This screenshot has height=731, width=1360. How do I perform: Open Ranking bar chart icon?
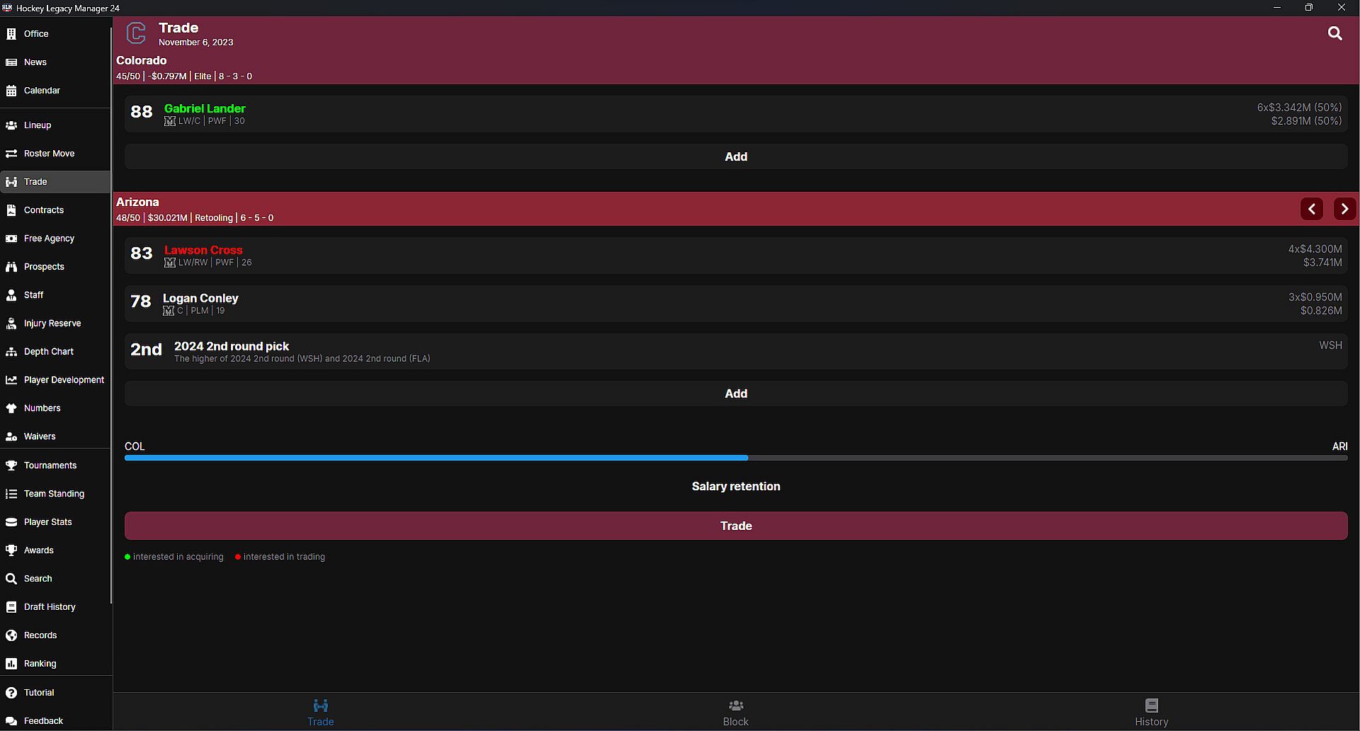click(11, 664)
